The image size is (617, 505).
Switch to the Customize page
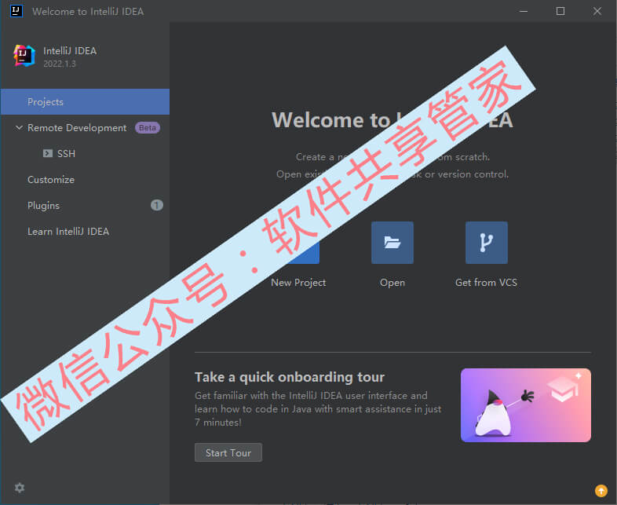pyautogui.click(x=51, y=180)
